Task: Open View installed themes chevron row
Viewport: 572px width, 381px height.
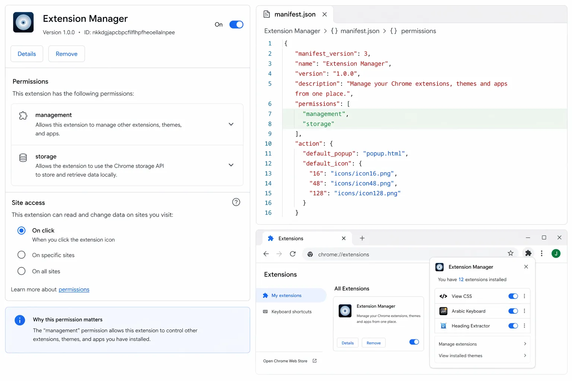Action: click(482, 356)
